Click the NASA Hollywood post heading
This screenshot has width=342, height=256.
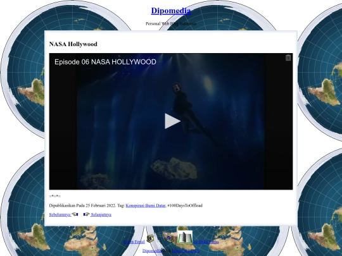(x=73, y=44)
